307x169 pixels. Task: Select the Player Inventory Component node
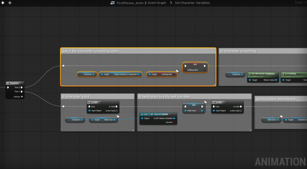click(119, 74)
